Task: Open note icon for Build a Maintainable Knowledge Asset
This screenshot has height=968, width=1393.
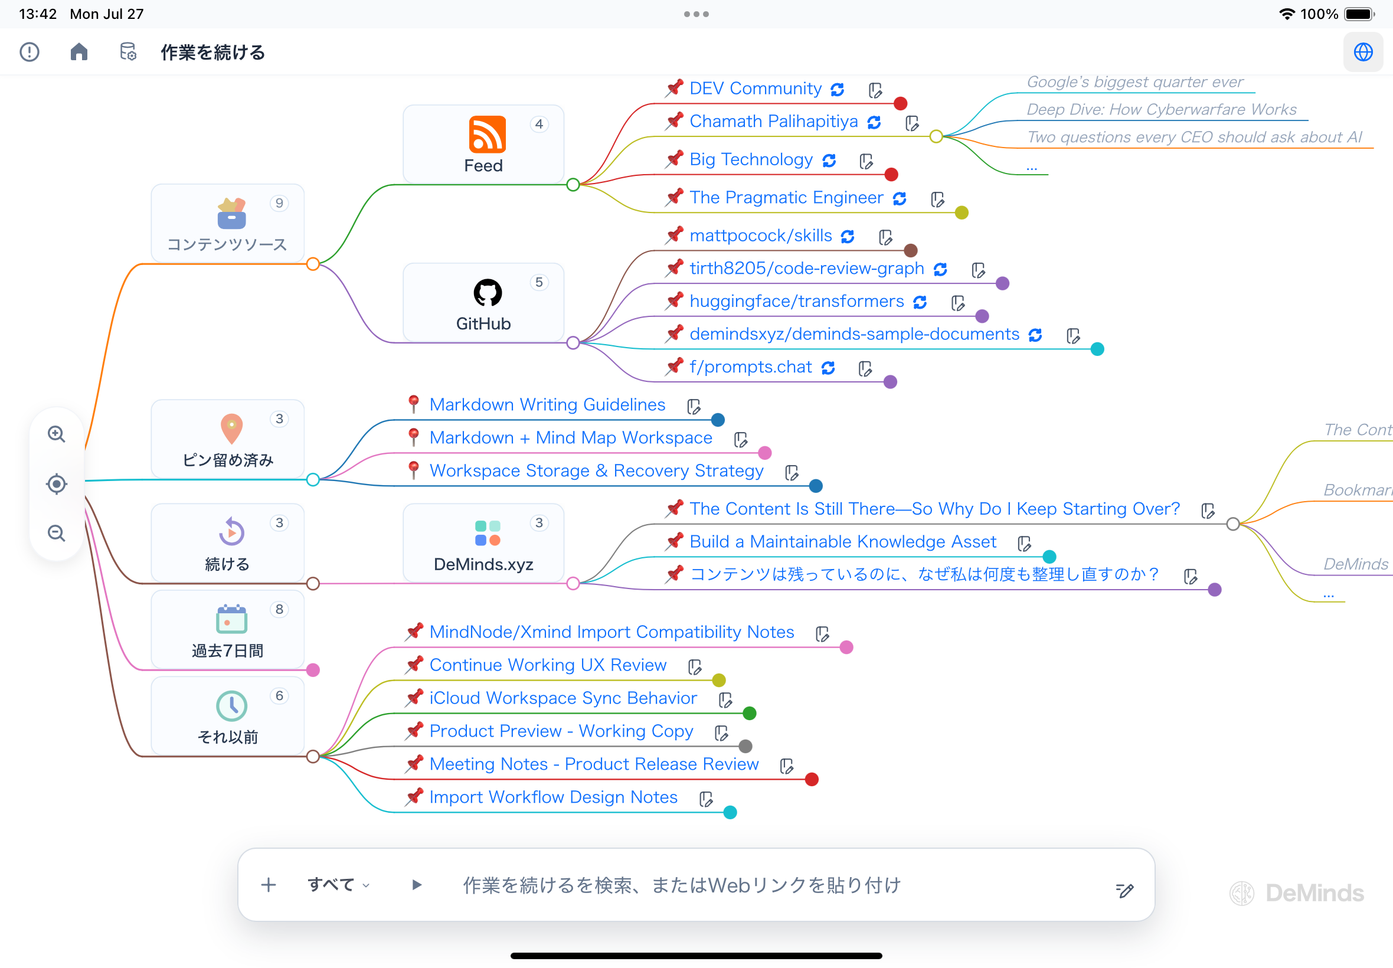Action: (1025, 544)
